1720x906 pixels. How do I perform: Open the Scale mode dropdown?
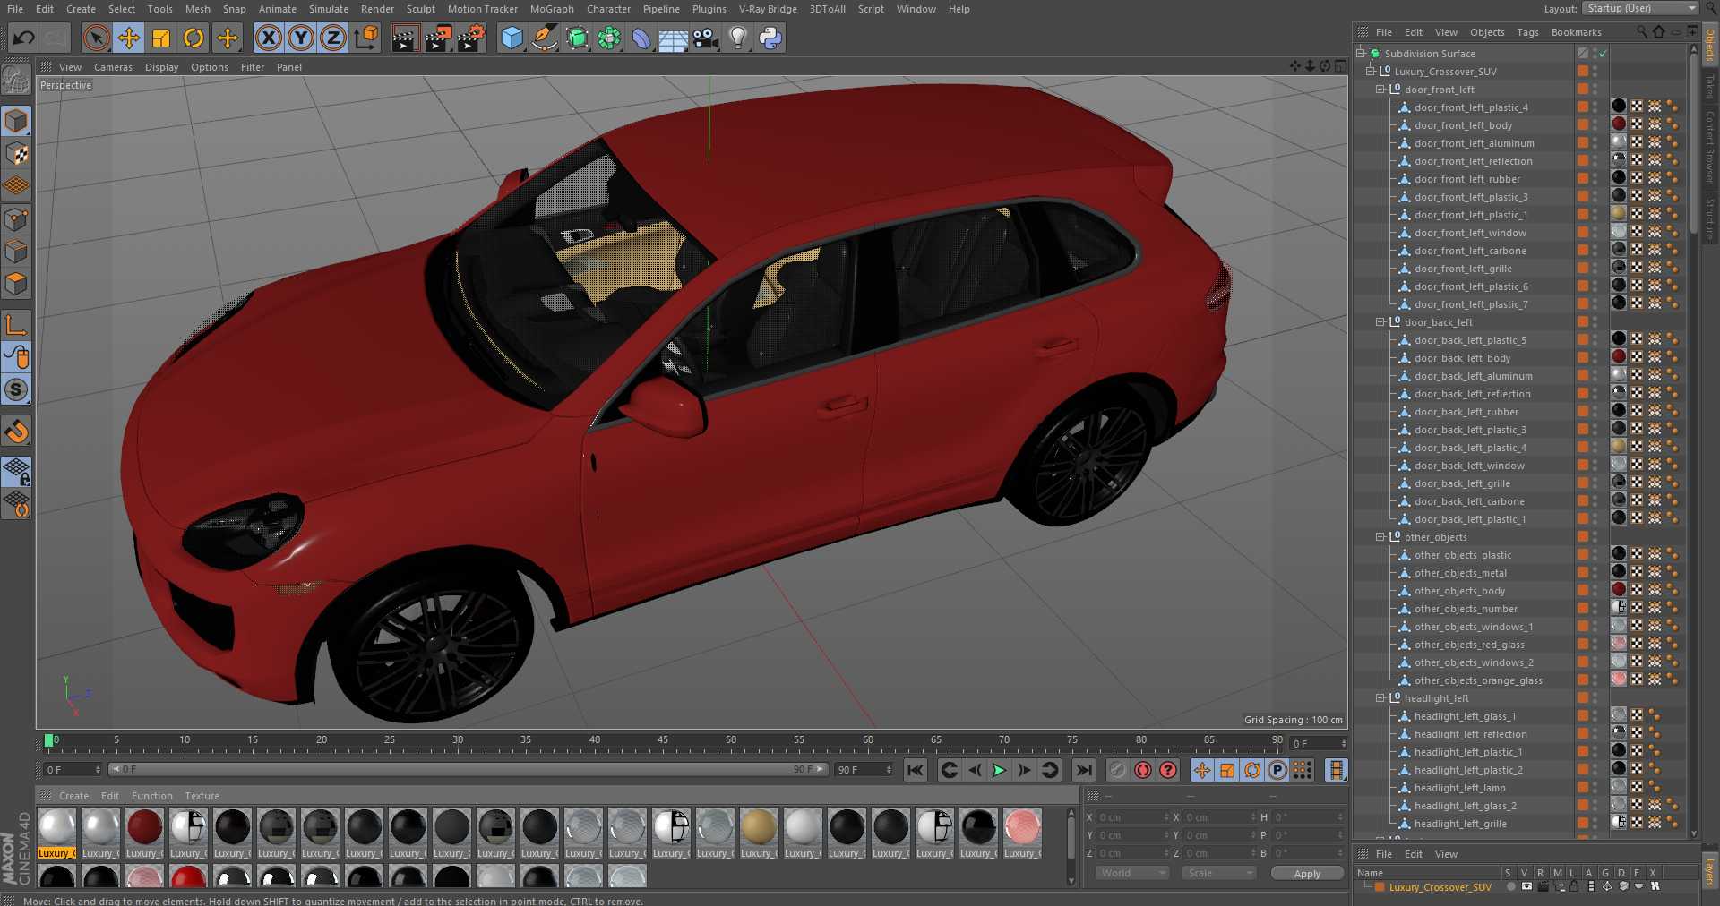coord(1218,873)
